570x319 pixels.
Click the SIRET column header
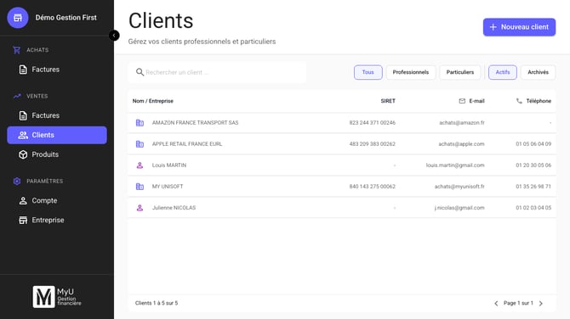388,101
